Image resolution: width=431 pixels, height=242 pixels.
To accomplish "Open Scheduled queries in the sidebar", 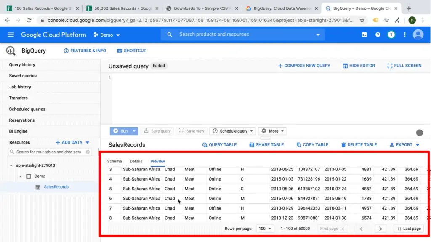I will 27,109.
